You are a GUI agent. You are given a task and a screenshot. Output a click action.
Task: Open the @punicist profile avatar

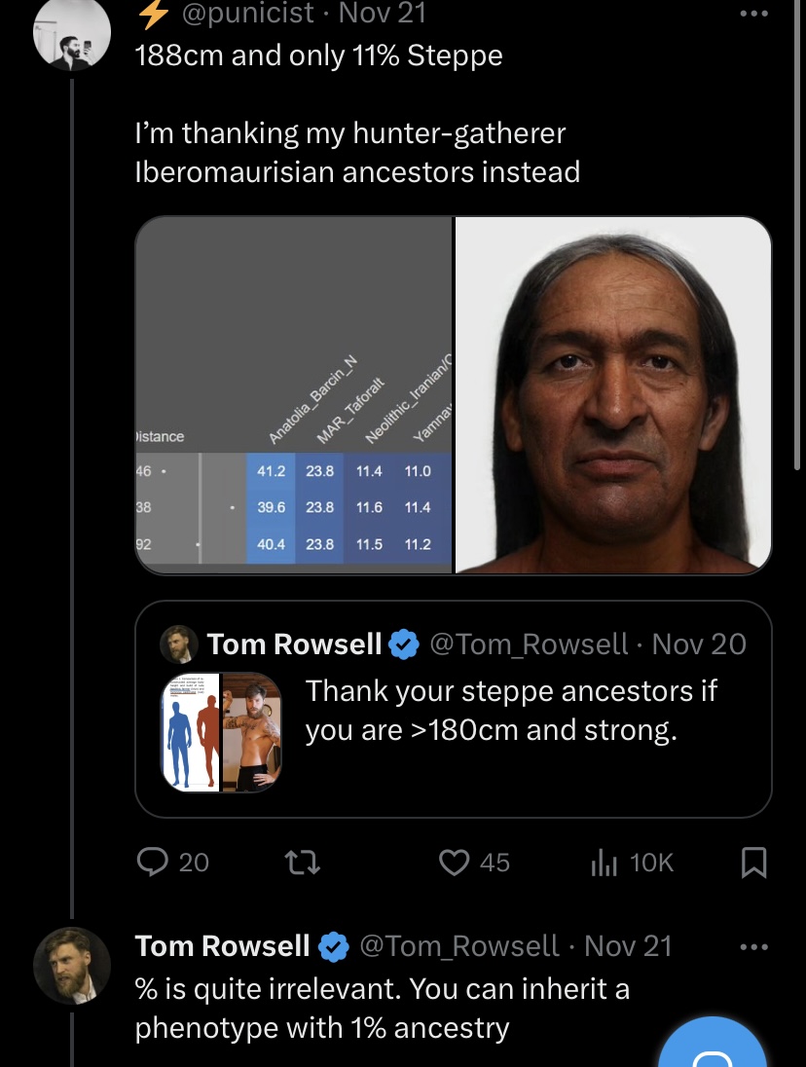coord(72,33)
